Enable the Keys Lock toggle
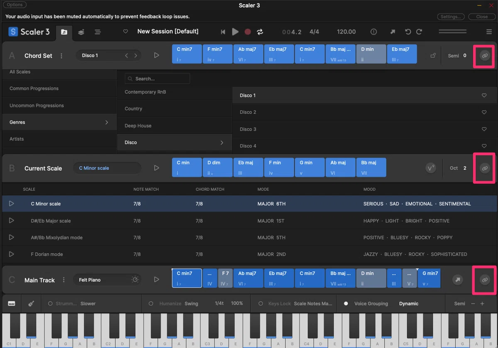 [261, 304]
